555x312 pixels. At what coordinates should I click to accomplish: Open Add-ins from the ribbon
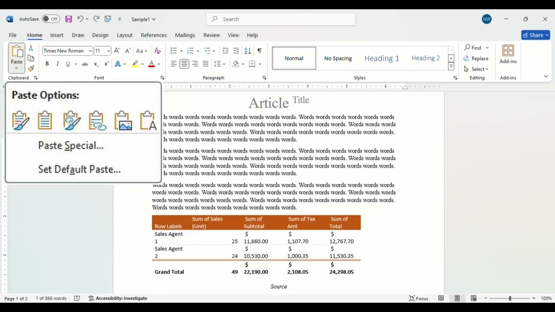(508, 54)
